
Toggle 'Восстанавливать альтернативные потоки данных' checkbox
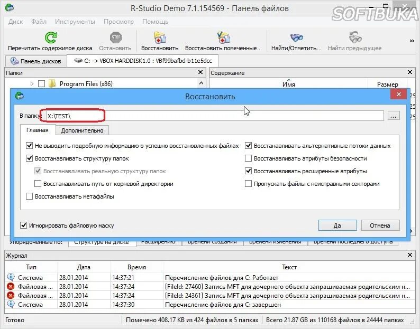[248, 146]
